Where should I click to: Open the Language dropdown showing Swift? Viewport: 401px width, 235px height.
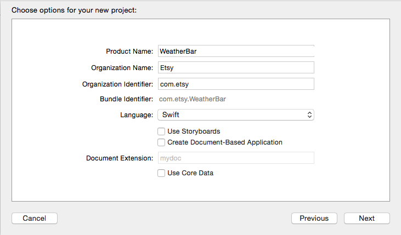(x=235, y=115)
